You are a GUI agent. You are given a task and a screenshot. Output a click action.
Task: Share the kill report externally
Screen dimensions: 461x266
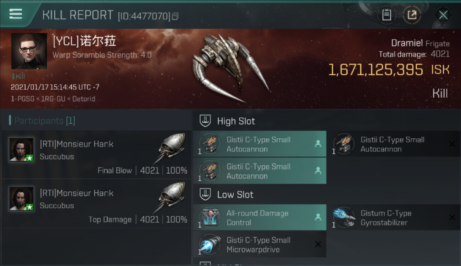click(412, 15)
